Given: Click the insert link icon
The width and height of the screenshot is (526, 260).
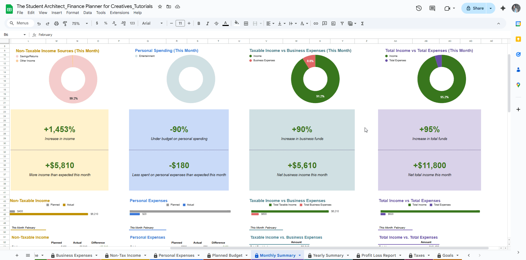Looking at the screenshot, I should [x=316, y=24].
